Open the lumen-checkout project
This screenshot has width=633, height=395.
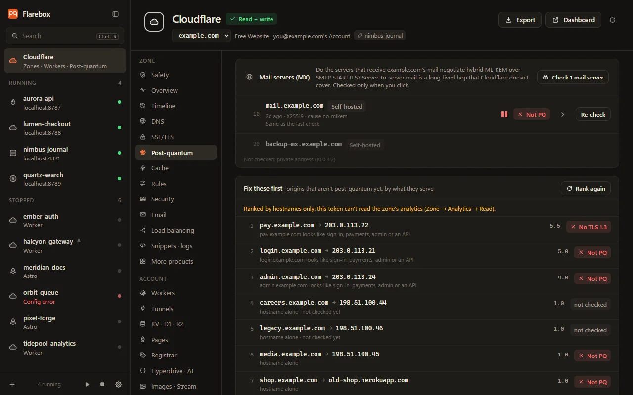(x=65, y=128)
